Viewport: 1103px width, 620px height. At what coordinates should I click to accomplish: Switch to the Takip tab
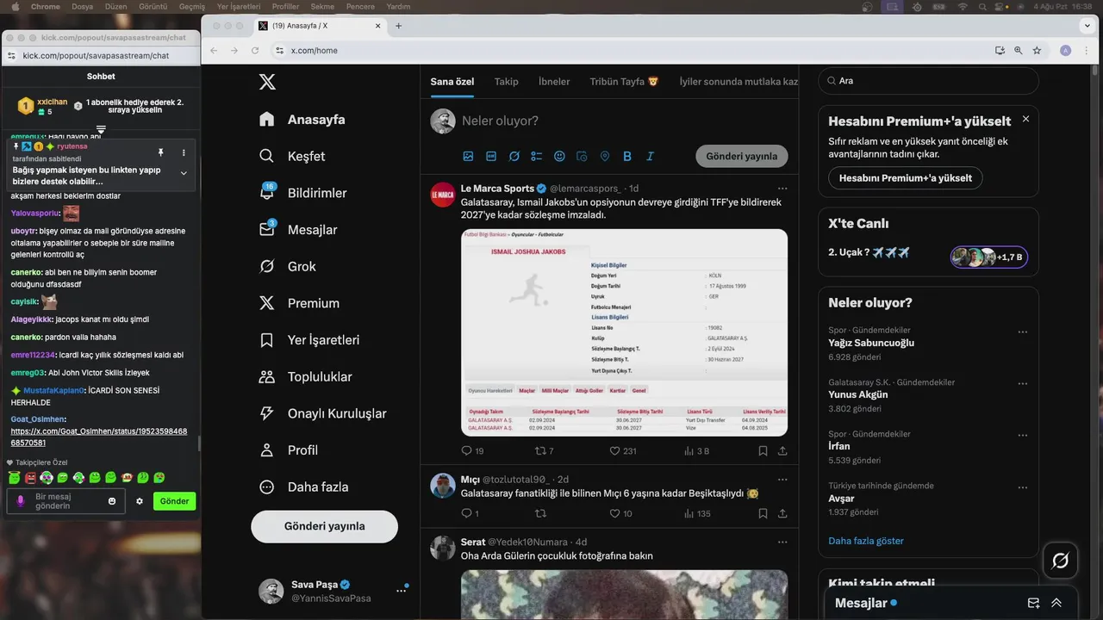point(507,82)
